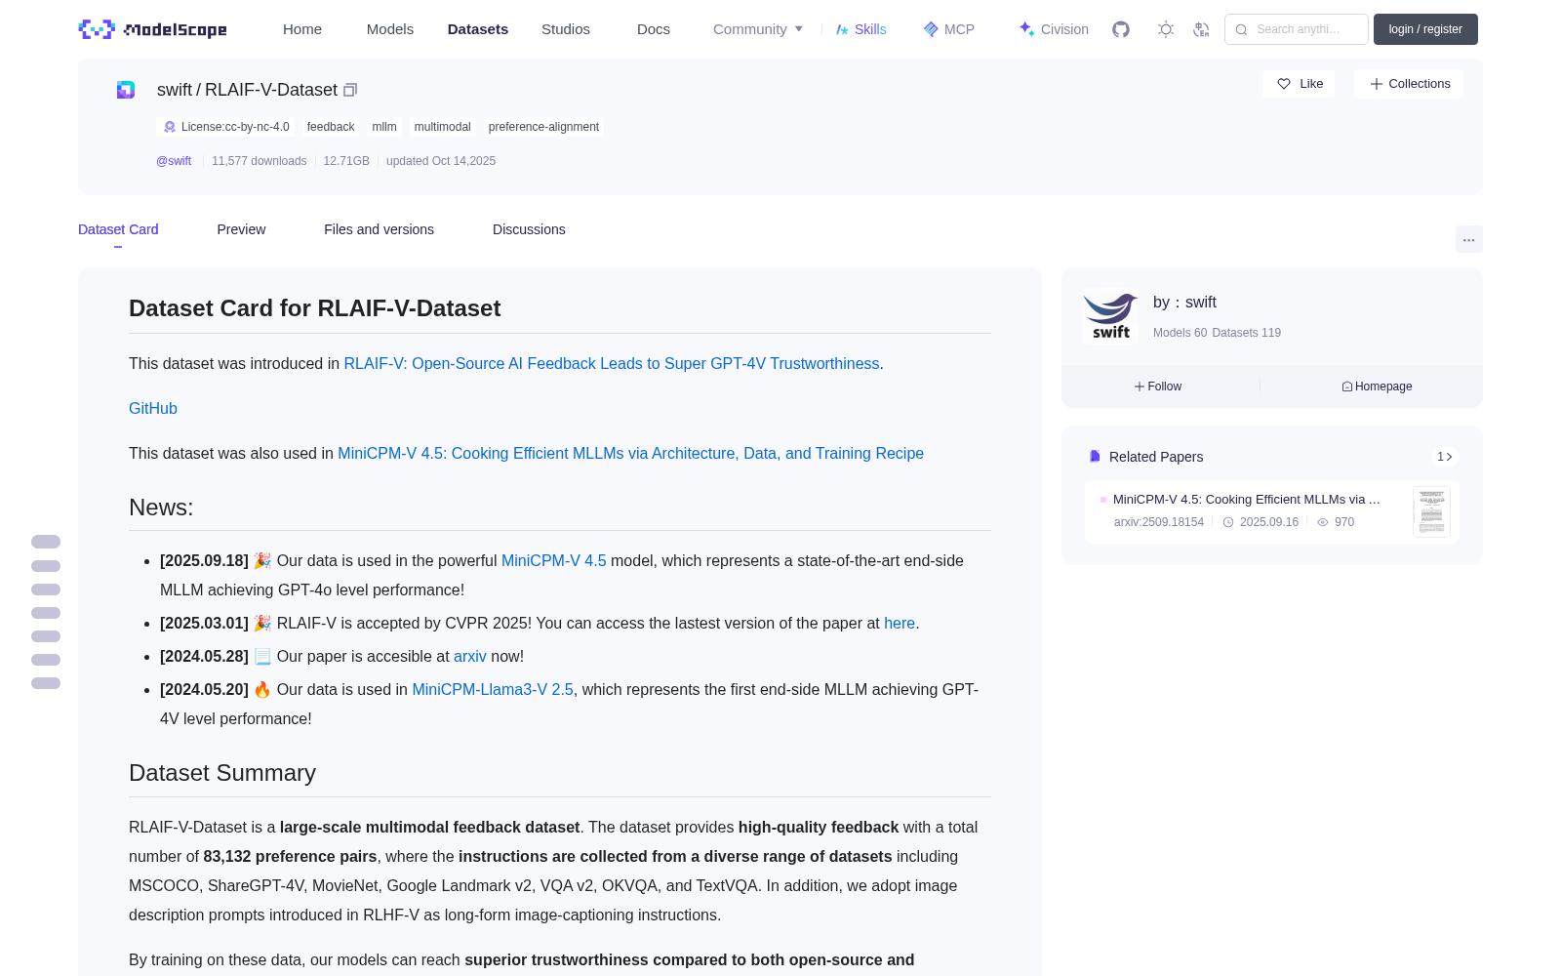Click the login / register button

pos(1425,29)
